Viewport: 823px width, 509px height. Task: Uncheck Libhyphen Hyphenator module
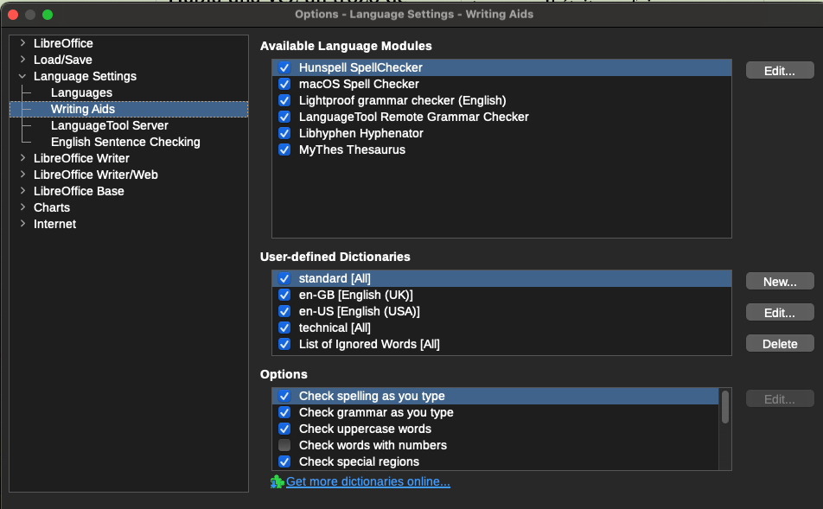pos(284,133)
